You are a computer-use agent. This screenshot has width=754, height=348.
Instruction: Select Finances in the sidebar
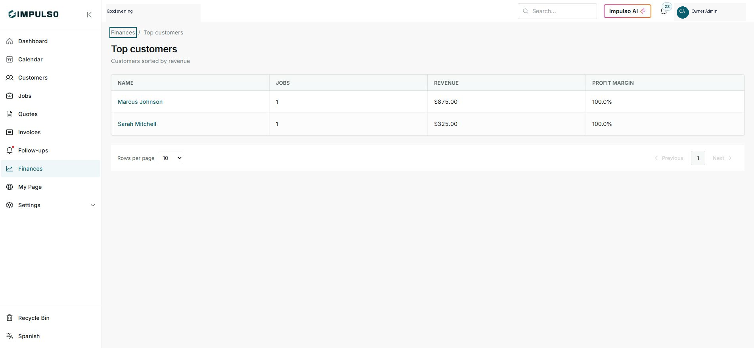(x=51, y=169)
